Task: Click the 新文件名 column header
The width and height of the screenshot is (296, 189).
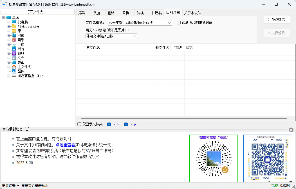Action: pos(162,48)
